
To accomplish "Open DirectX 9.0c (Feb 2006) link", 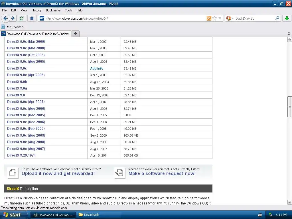I will (26, 129).
